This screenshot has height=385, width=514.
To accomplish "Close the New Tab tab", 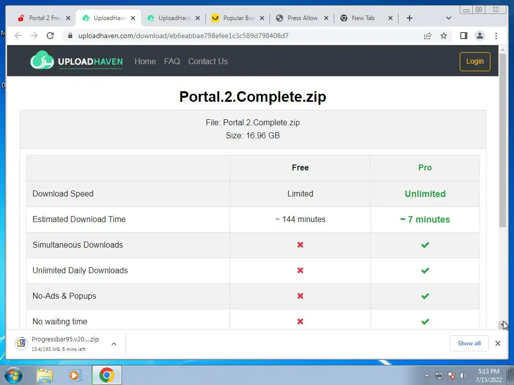I will click(391, 18).
